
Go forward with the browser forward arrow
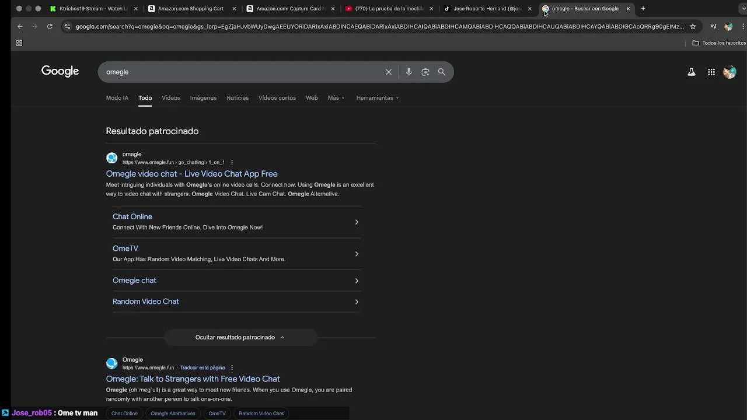click(x=34, y=26)
